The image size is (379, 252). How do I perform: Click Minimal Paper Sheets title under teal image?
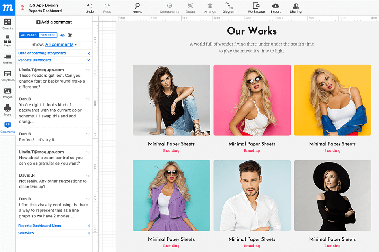[x=171, y=239]
